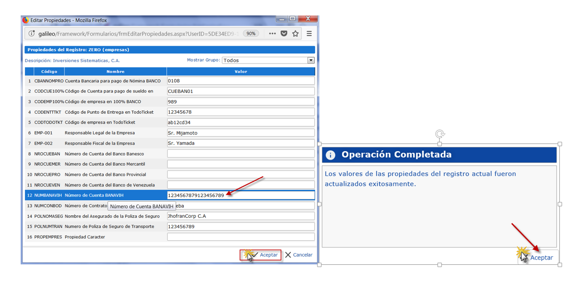Click the Nombre column header

tap(115, 72)
